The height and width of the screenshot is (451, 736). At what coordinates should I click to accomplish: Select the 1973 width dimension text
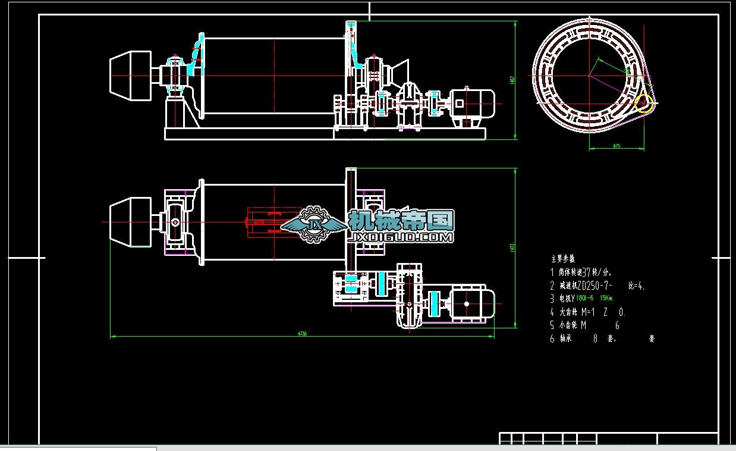(512, 248)
